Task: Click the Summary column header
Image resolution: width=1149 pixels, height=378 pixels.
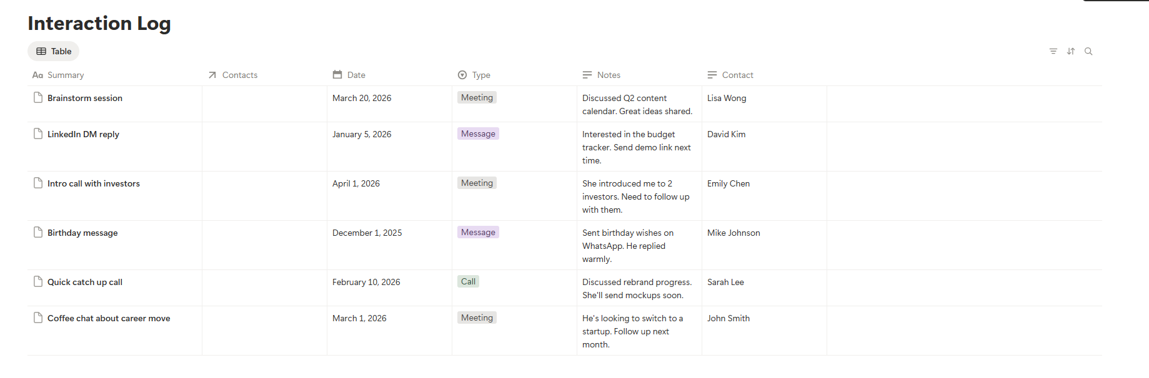Action: (x=58, y=75)
